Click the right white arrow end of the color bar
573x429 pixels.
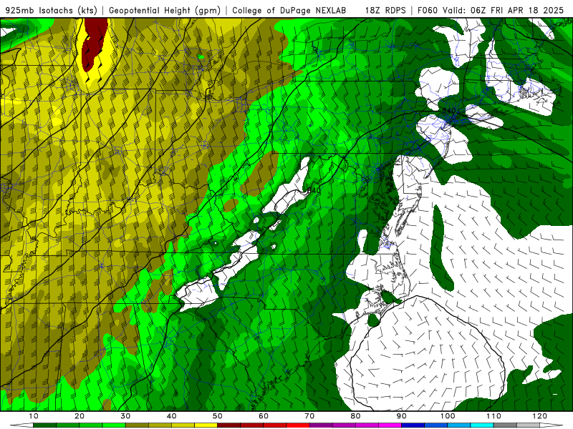552,425
